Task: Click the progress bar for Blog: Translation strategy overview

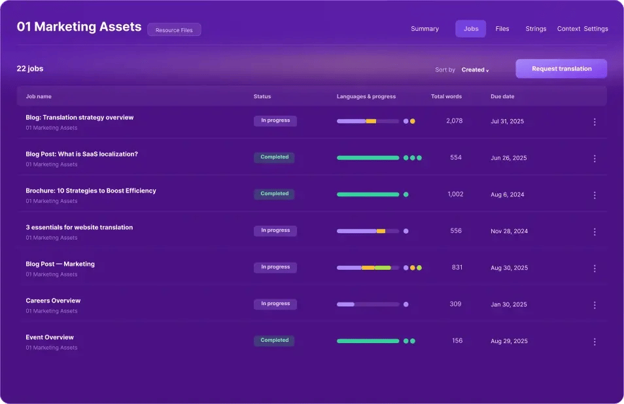Action: click(368, 121)
